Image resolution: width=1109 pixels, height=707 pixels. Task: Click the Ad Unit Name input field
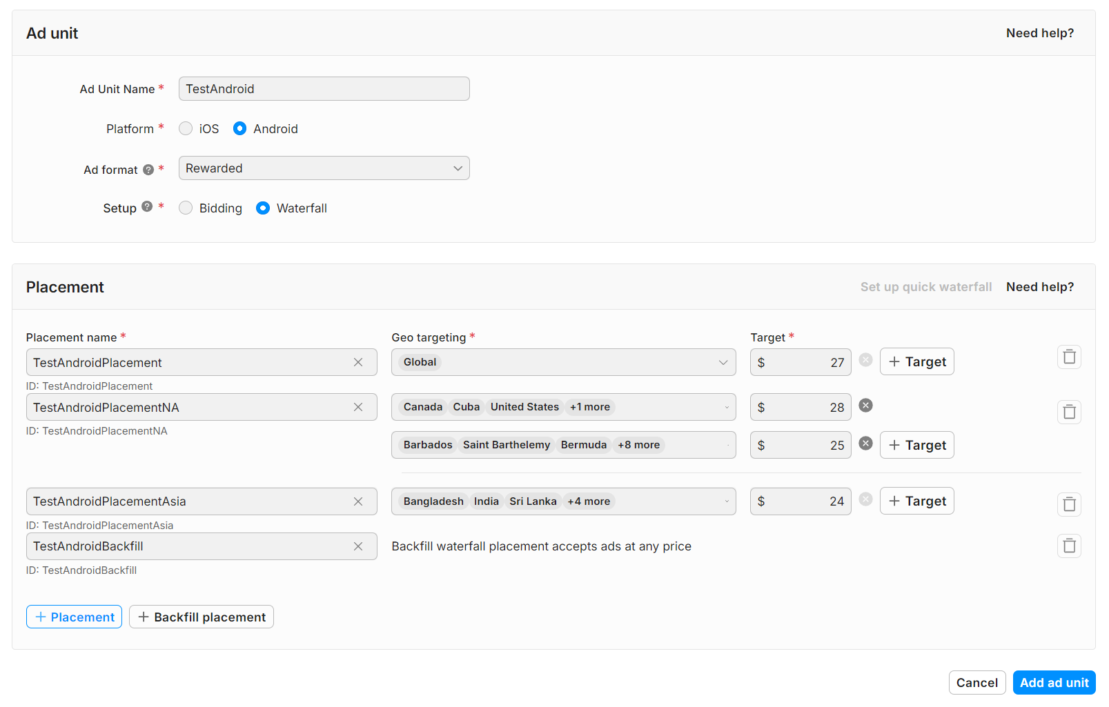pyautogui.click(x=324, y=89)
